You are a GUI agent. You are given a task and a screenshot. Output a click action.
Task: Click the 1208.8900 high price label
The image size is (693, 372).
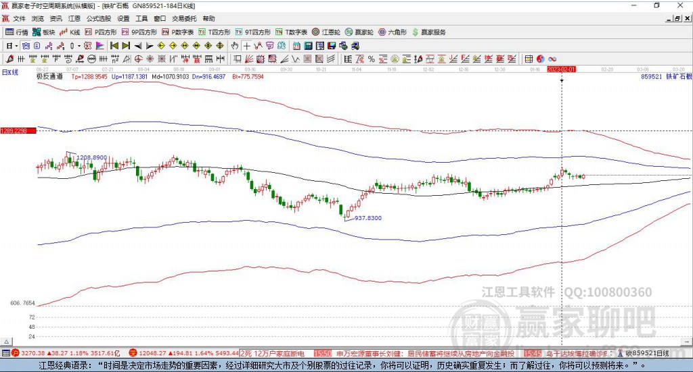tap(92, 157)
